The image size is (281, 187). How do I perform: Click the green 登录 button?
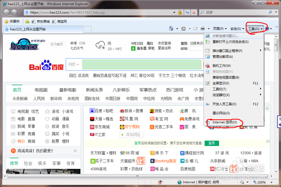(x=212, y=143)
